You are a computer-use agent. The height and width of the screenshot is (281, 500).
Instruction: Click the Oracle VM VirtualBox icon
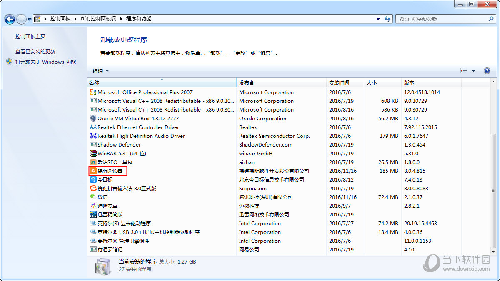(x=92, y=118)
